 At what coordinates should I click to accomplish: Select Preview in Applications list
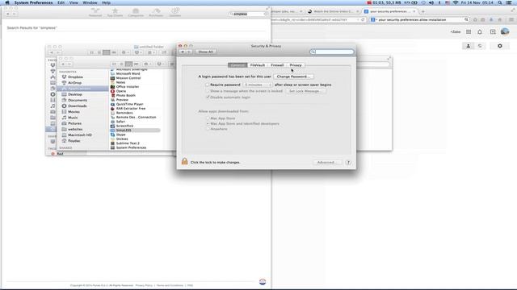[122, 100]
